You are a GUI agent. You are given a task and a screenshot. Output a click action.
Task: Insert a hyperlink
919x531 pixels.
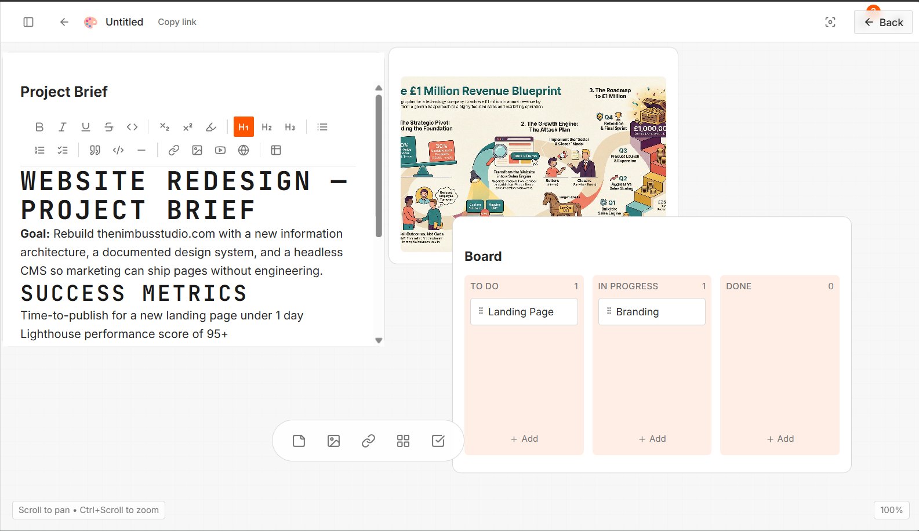coord(174,150)
